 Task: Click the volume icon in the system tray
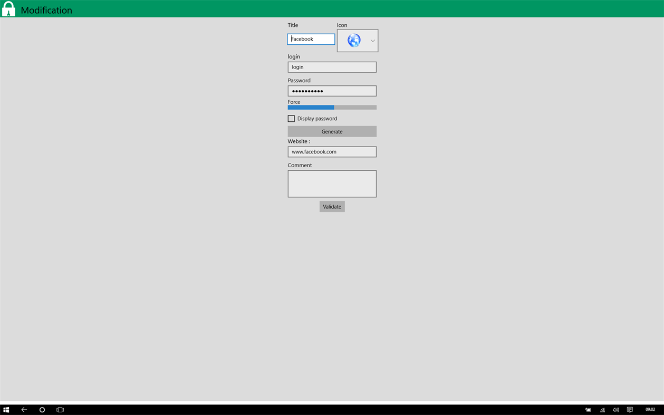pos(615,409)
